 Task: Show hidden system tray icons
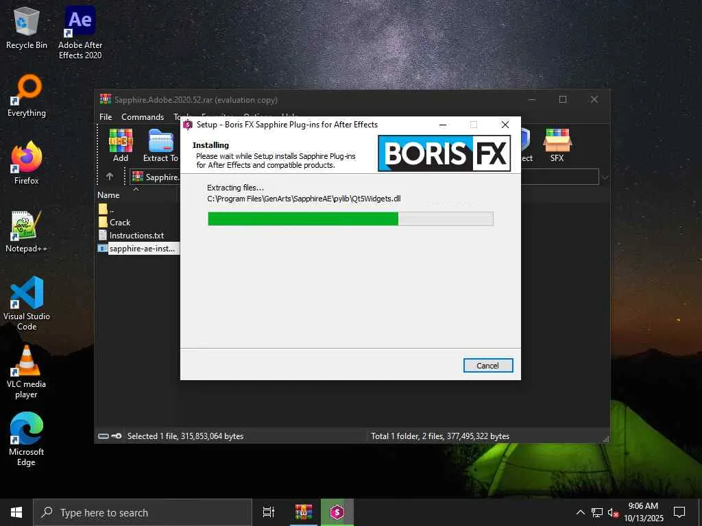[580, 512]
